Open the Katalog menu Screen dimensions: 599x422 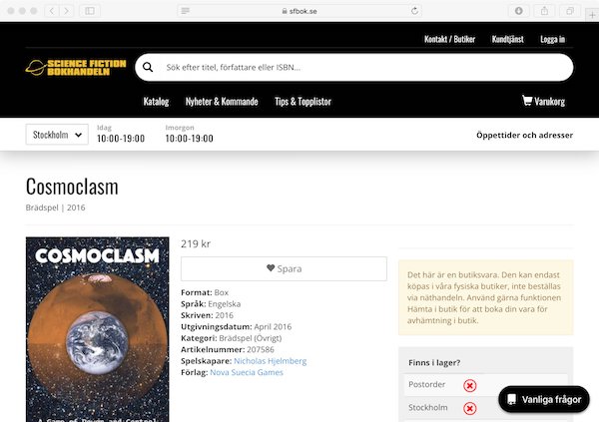coord(156,102)
